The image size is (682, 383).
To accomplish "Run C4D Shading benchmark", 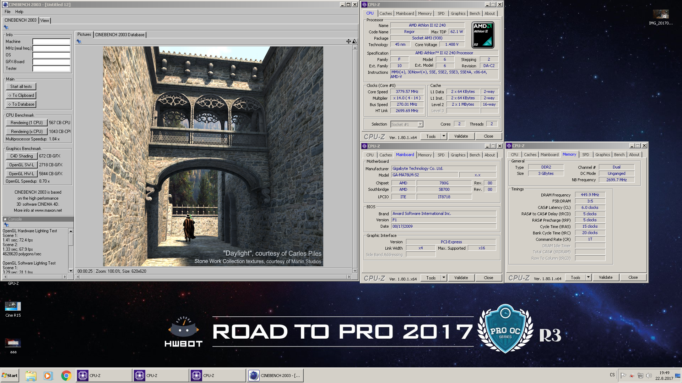I will pos(21,156).
